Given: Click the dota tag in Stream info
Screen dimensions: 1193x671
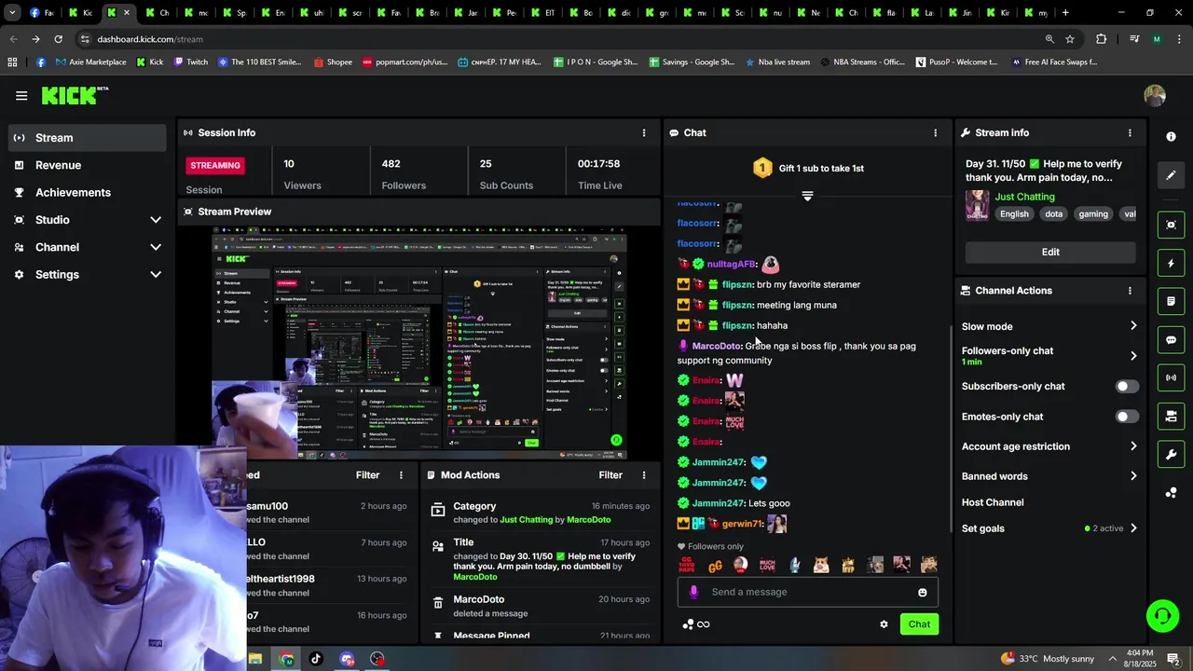Looking at the screenshot, I should [1053, 213].
